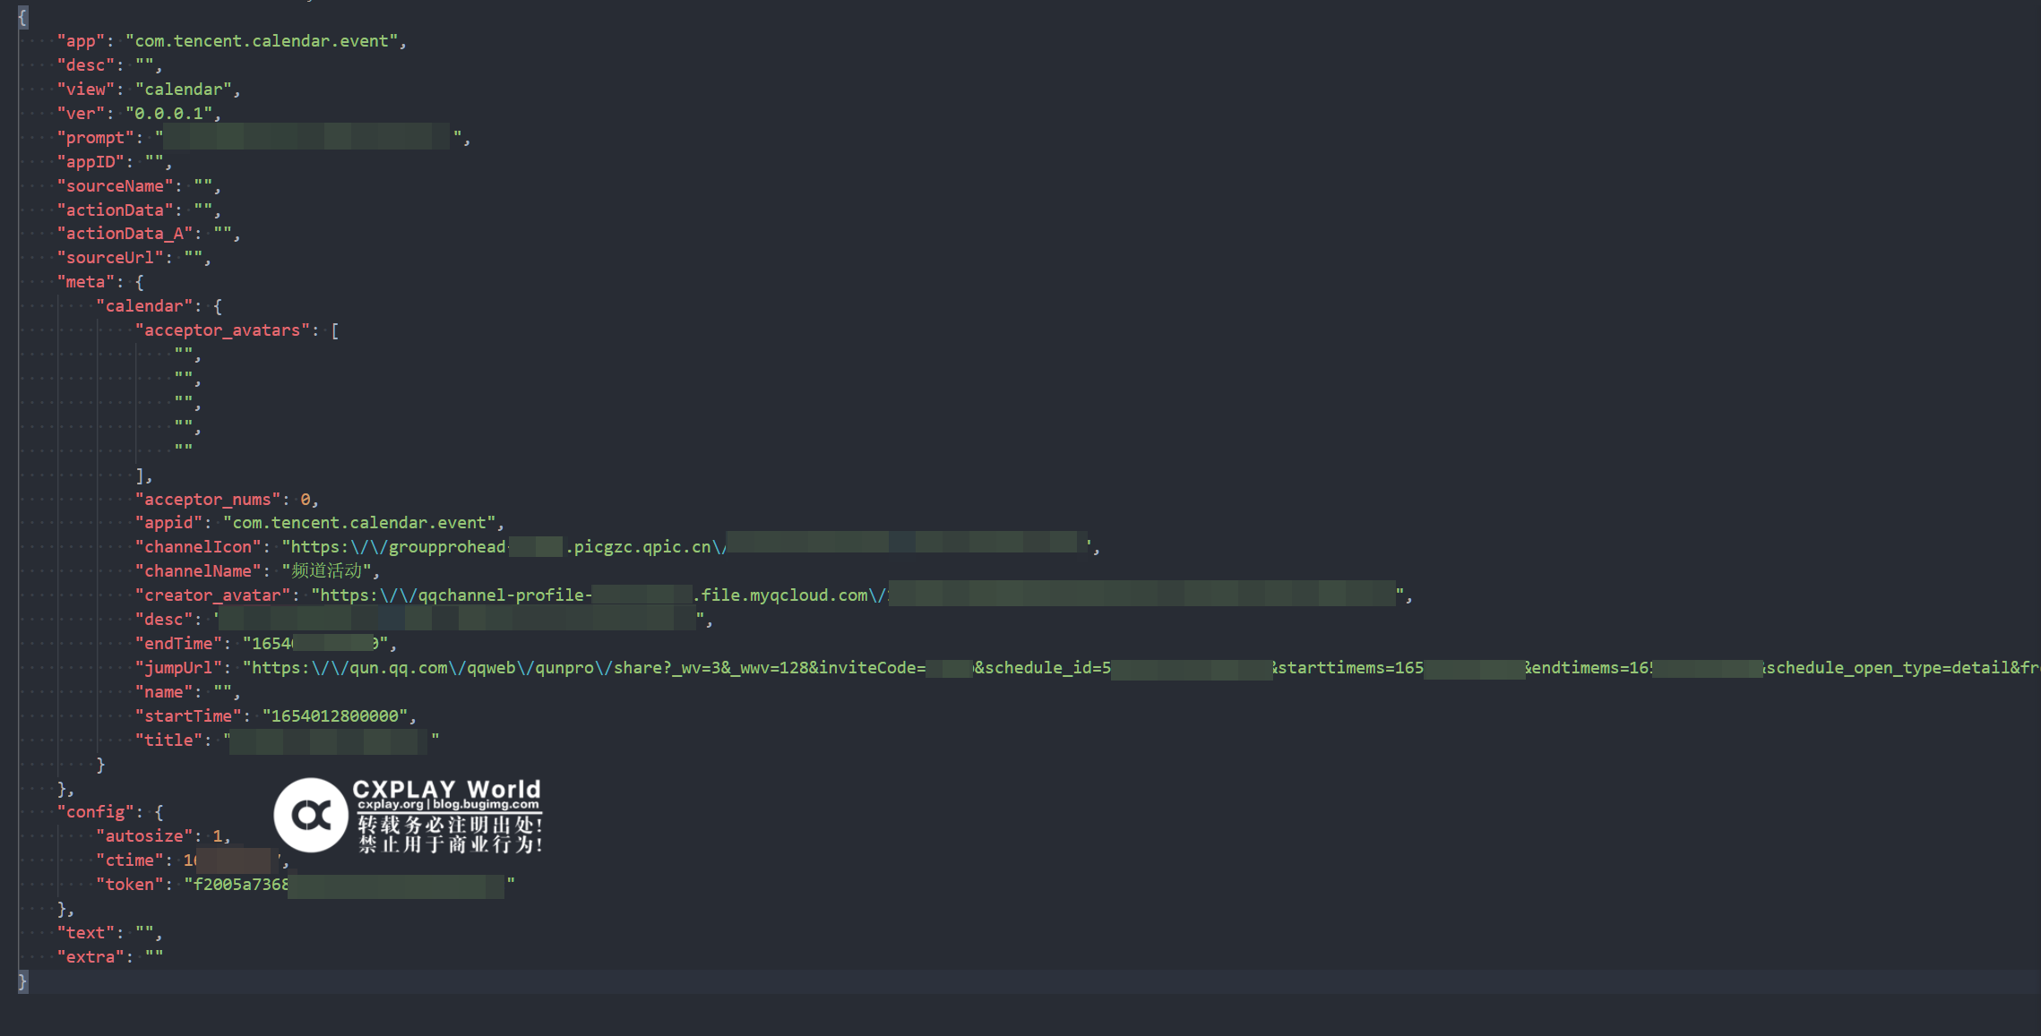Click the "sourceName" key
Image resolution: width=2041 pixels, height=1036 pixels.
pyautogui.click(x=116, y=186)
